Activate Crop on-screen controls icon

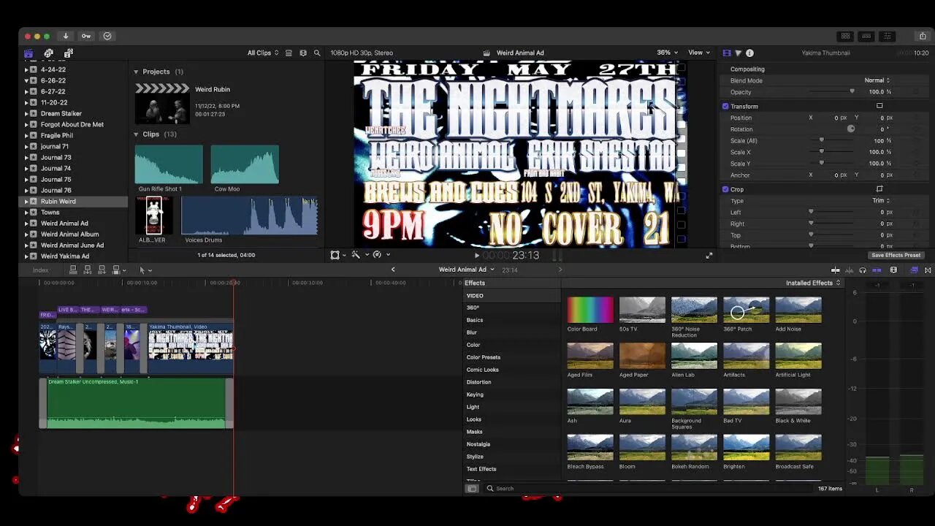tap(879, 189)
